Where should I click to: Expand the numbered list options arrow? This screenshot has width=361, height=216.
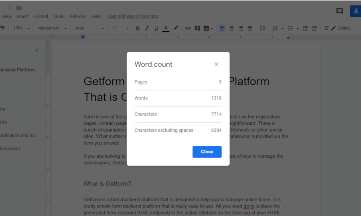[282, 29]
